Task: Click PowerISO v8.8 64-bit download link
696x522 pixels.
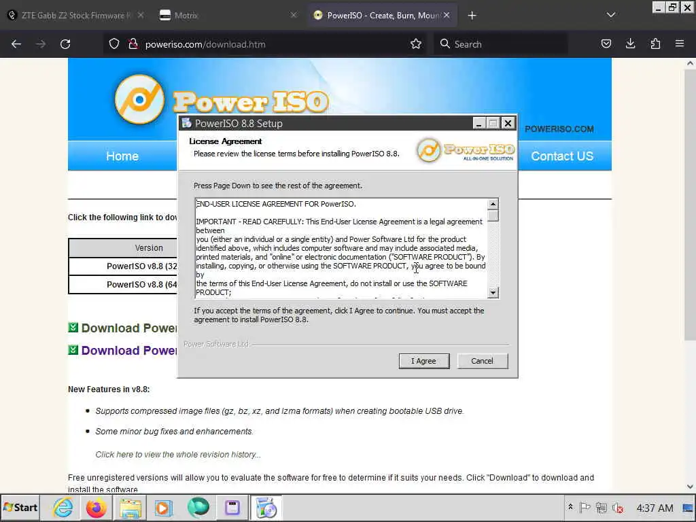Action: coord(142,285)
